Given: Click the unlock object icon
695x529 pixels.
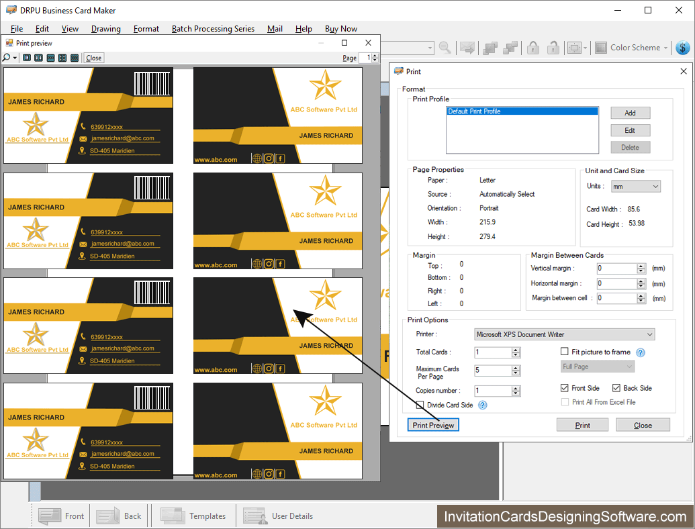Looking at the screenshot, I should (x=553, y=48).
